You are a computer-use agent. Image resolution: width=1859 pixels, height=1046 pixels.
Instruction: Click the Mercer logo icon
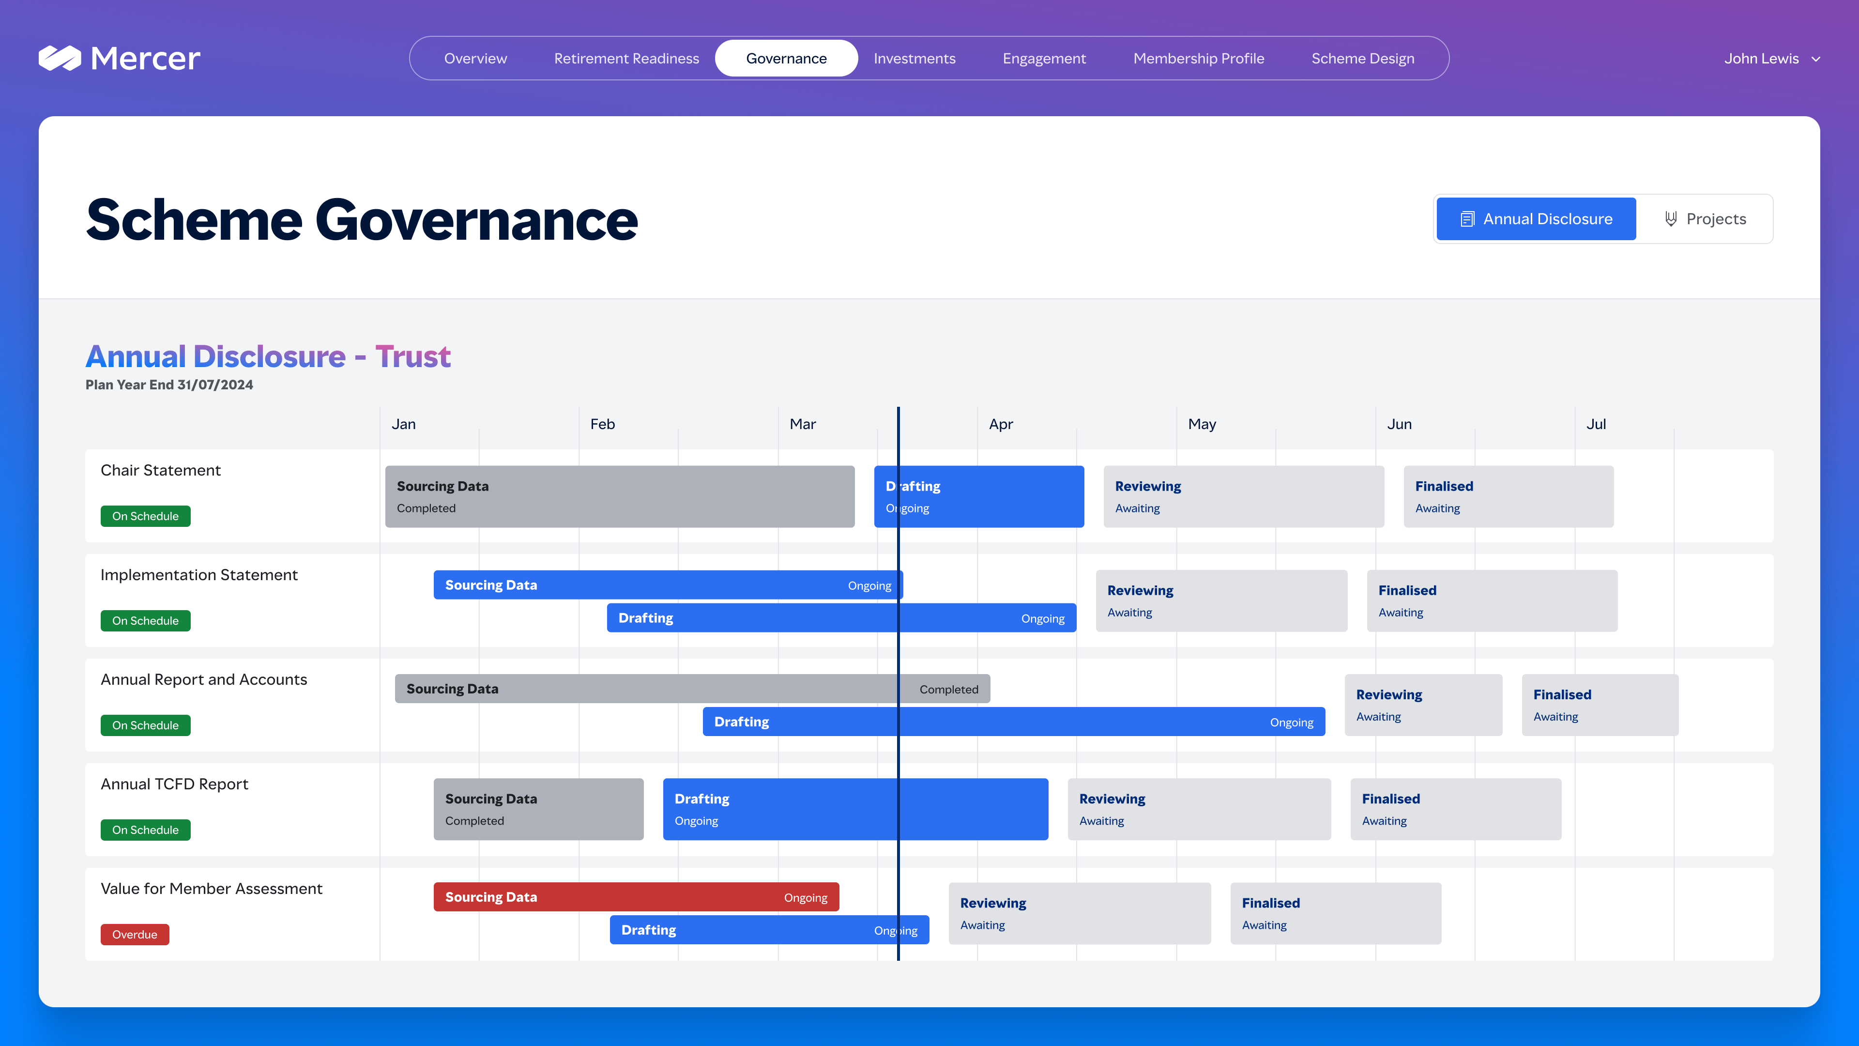59,59
